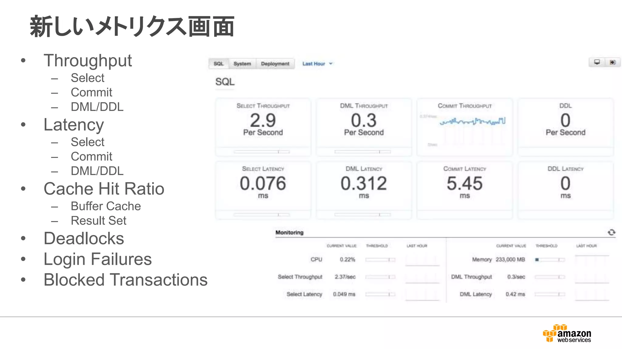
Task: Refresh the Monitoring panel
Action: click(611, 232)
